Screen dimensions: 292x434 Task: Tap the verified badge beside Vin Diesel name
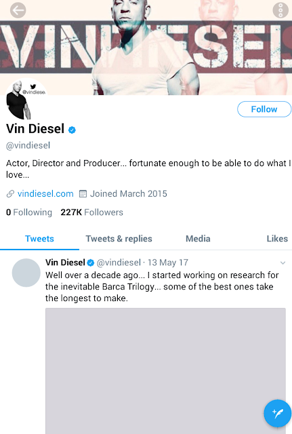(x=72, y=130)
